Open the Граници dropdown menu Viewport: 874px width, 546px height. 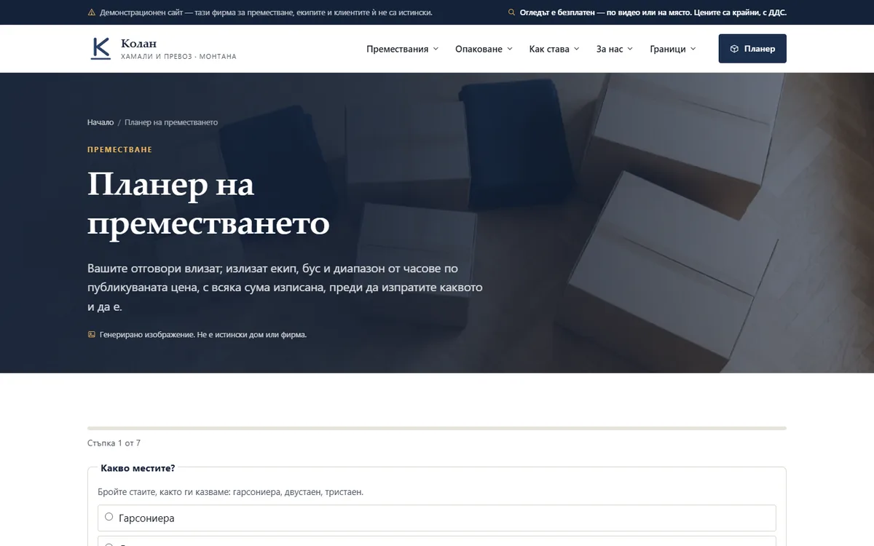tap(673, 49)
